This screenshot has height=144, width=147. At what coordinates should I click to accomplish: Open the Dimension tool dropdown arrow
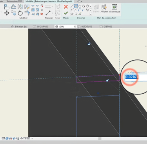[52, 13]
